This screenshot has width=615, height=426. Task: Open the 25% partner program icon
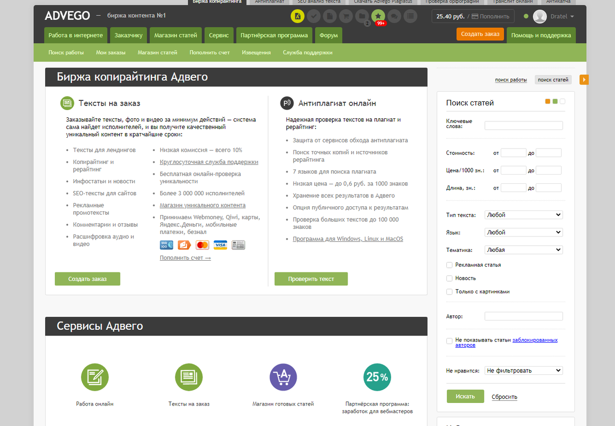click(377, 377)
